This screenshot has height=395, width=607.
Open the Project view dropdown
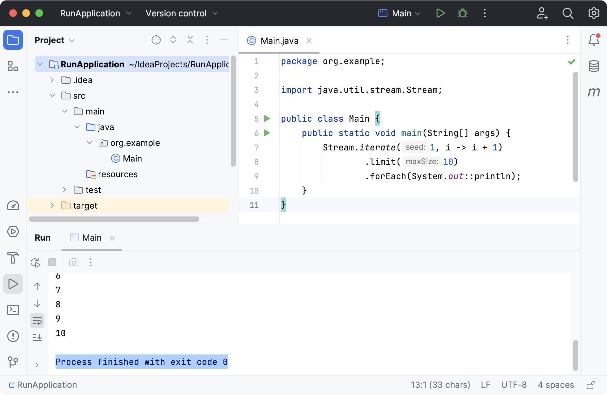(x=55, y=40)
